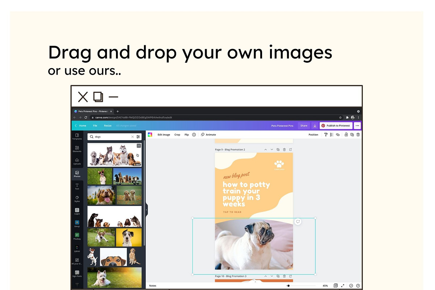Select the Photos sidebar panel
The width and height of the screenshot is (435, 290).
77,174
